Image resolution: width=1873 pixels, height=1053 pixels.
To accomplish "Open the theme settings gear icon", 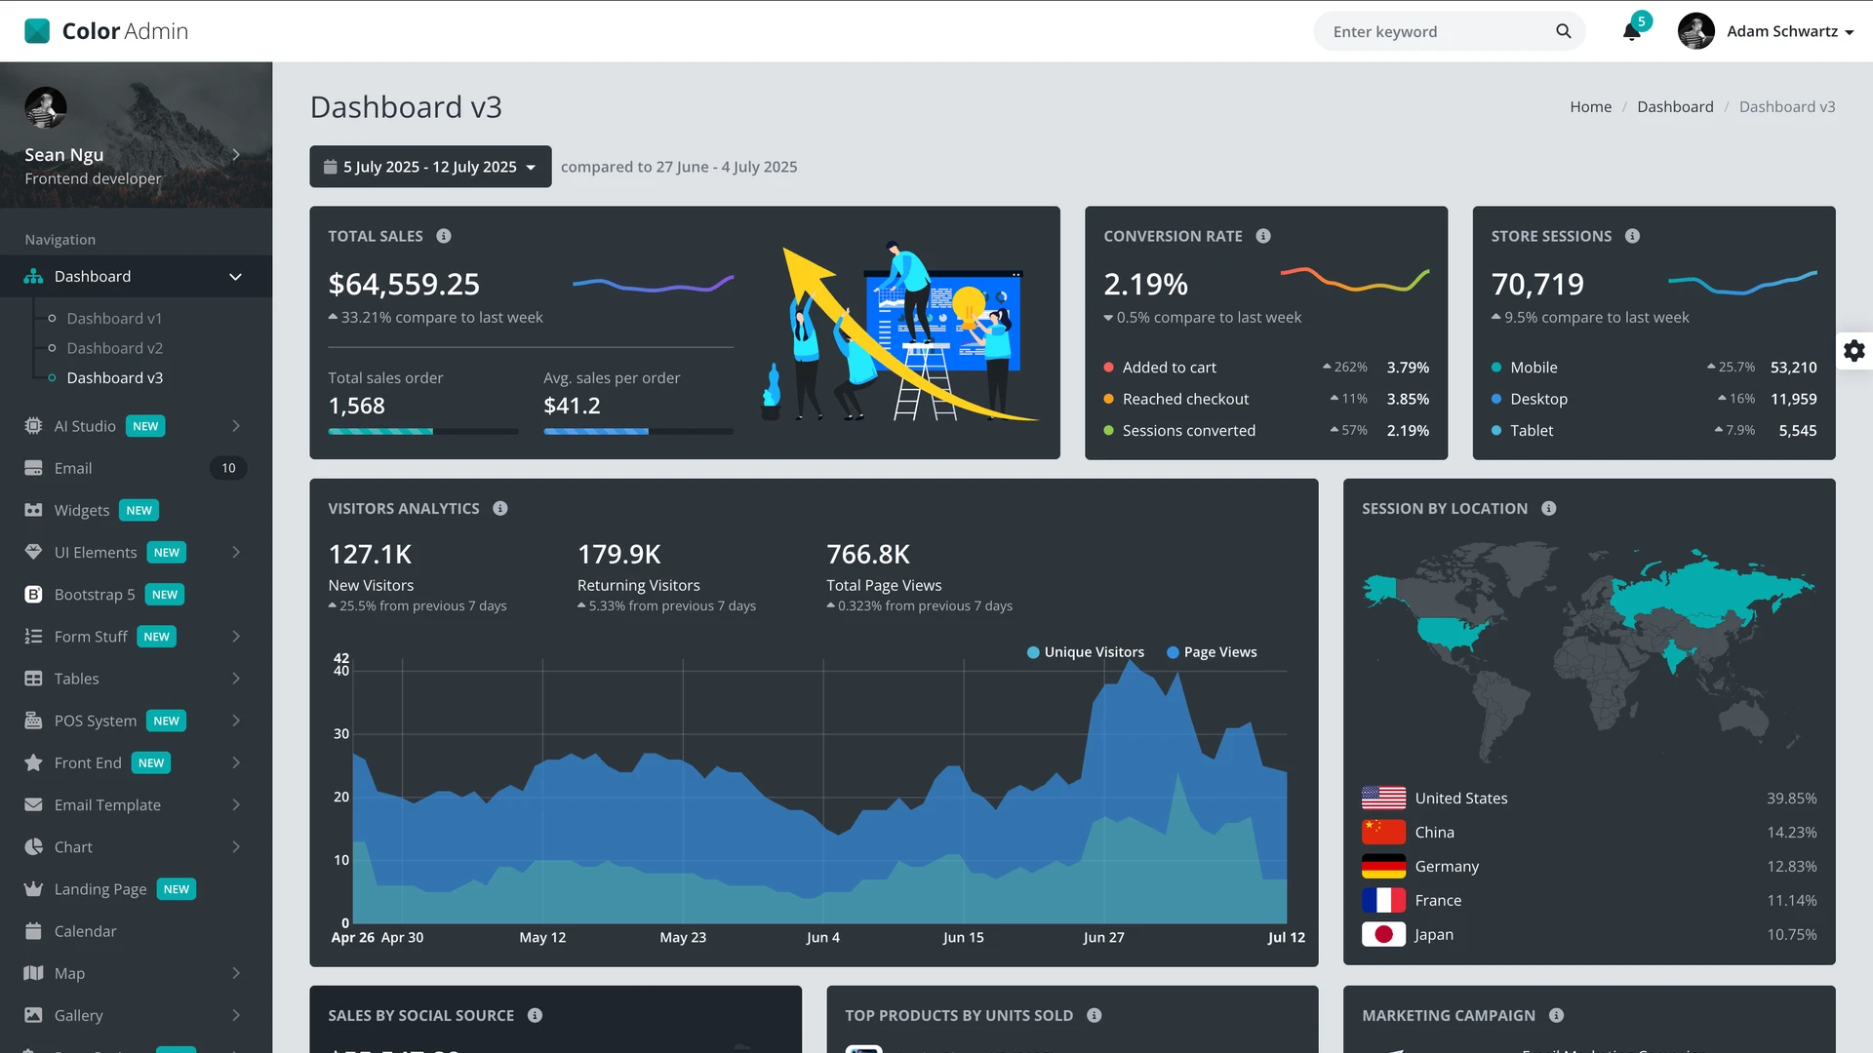I will (1854, 351).
